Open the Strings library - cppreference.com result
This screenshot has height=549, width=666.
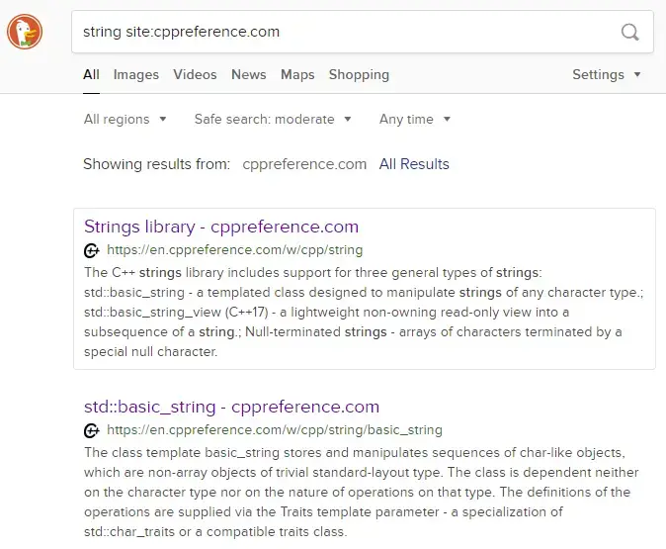click(x=221, y=227)
